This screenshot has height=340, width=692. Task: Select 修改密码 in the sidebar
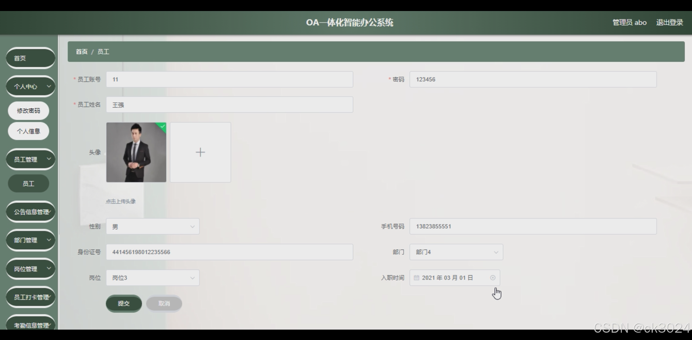tap(28, 111)
